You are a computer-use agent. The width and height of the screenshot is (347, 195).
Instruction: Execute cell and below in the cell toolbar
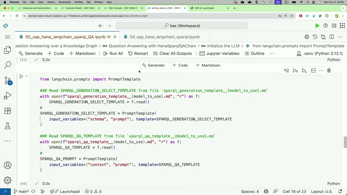pyautogui.click(x=304, y=71)
